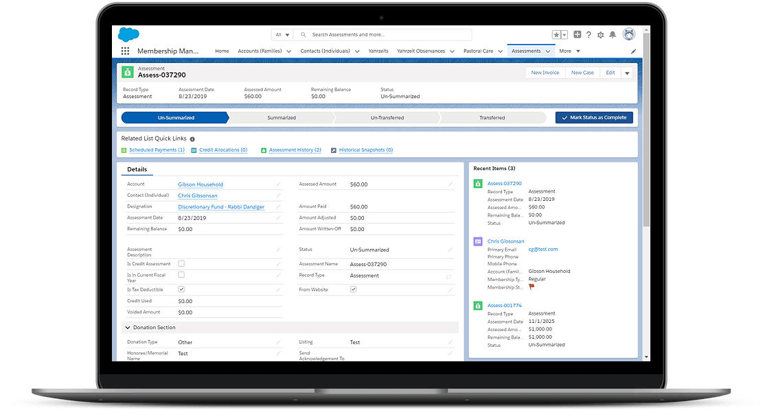Expand the Yahrzeit Observances tab dropdown chevron
The image size is (763, 410).
(452, 51)
